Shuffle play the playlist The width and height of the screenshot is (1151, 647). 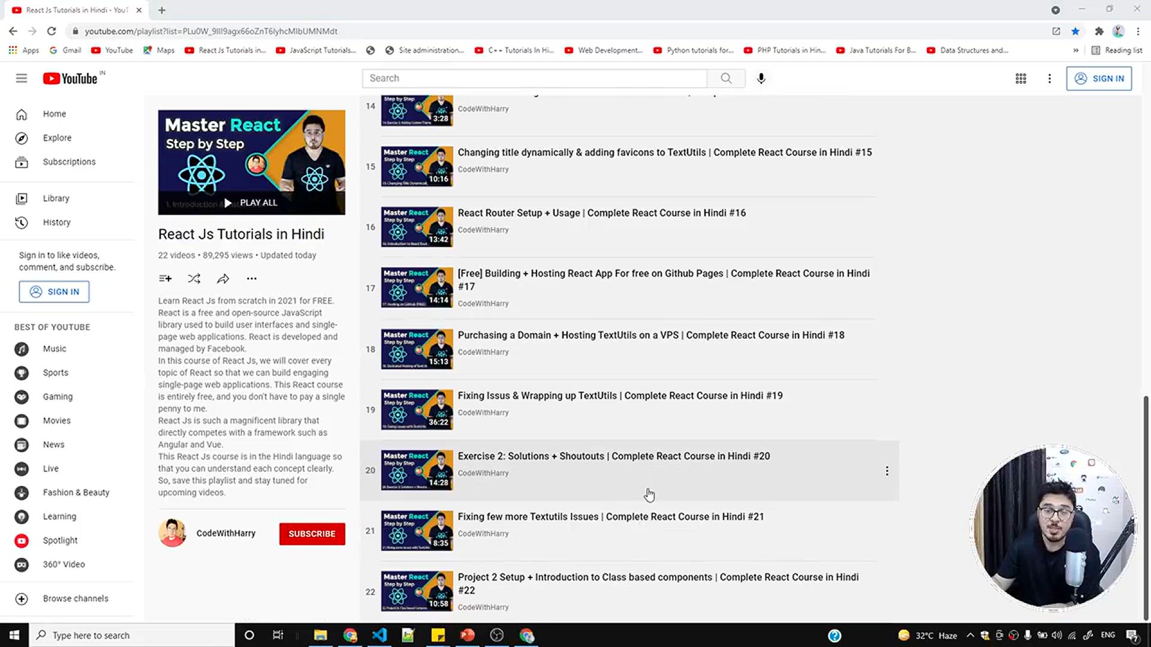coord(194,279)
